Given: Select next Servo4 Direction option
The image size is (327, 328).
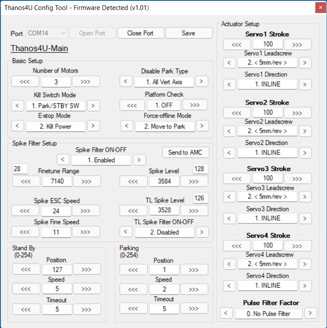Looking at the screenshot, I should point(305,286).
